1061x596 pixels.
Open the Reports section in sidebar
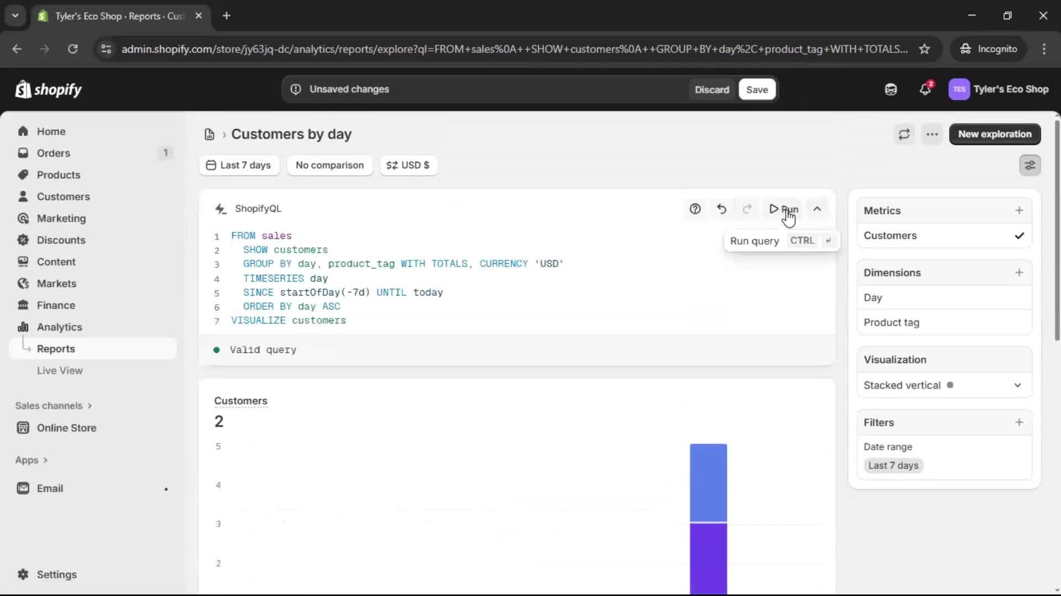56,348
